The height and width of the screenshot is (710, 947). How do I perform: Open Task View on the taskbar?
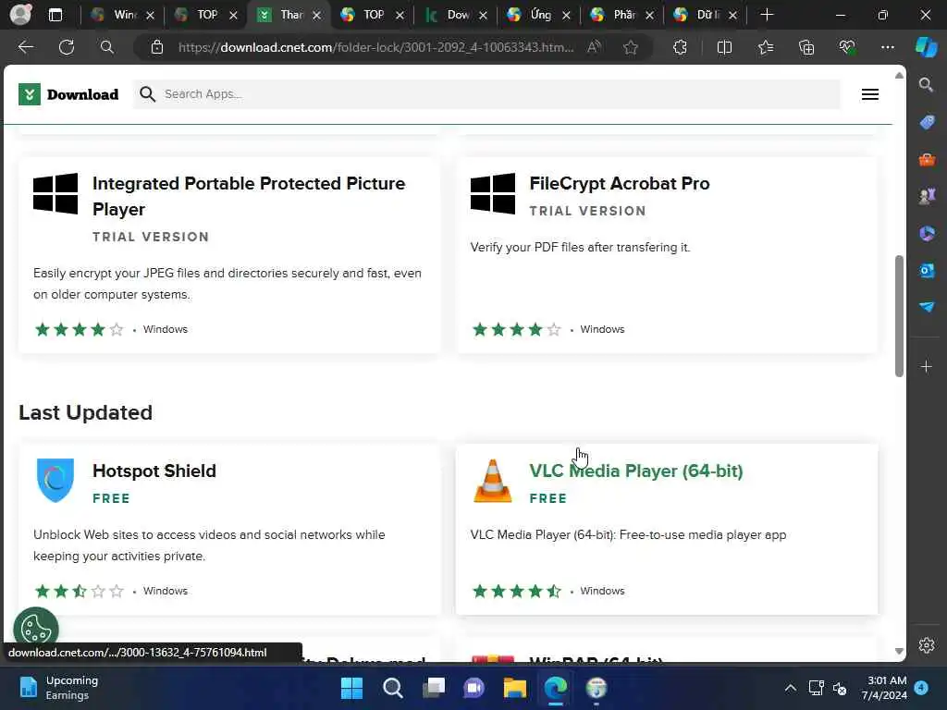pos(433,688)
